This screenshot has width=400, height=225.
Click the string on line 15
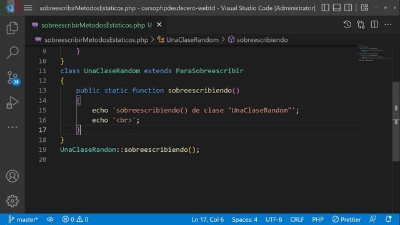coord(204,111)
